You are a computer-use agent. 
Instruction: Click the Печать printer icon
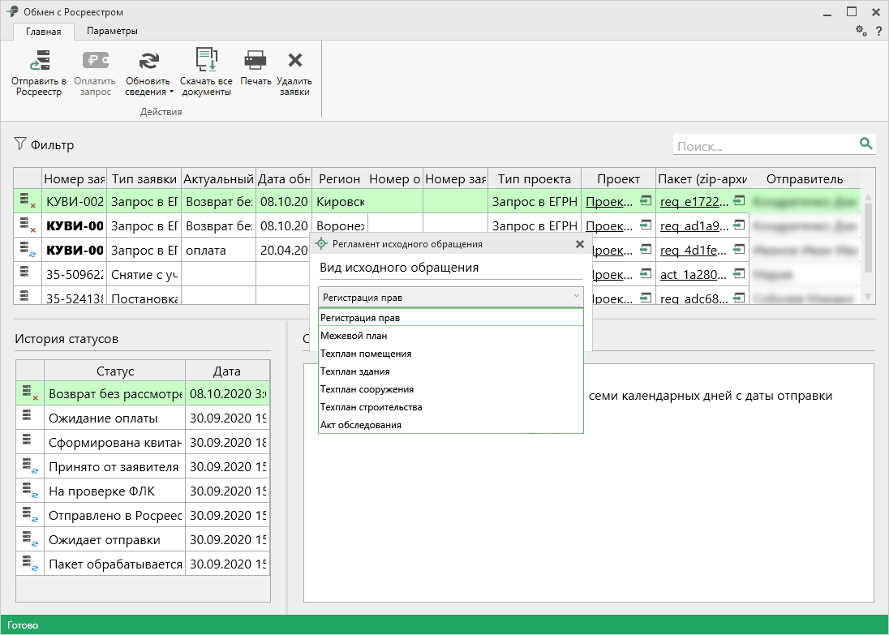coord(256,62)
